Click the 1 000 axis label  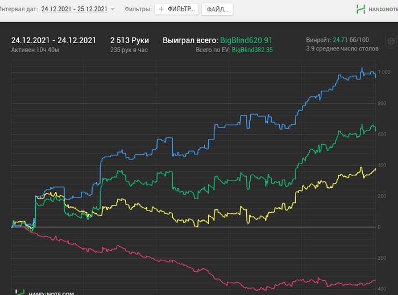pyautogui.click(x=384, y=72)
